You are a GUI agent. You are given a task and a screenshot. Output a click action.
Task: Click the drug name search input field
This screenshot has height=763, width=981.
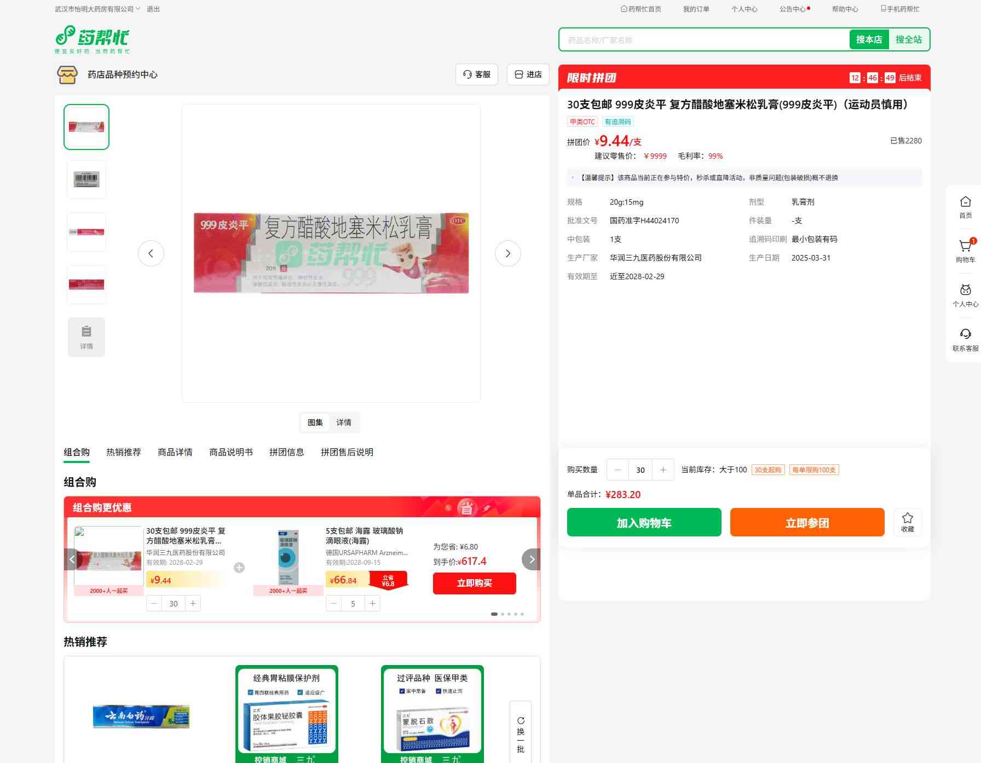[x=703, y=40]
